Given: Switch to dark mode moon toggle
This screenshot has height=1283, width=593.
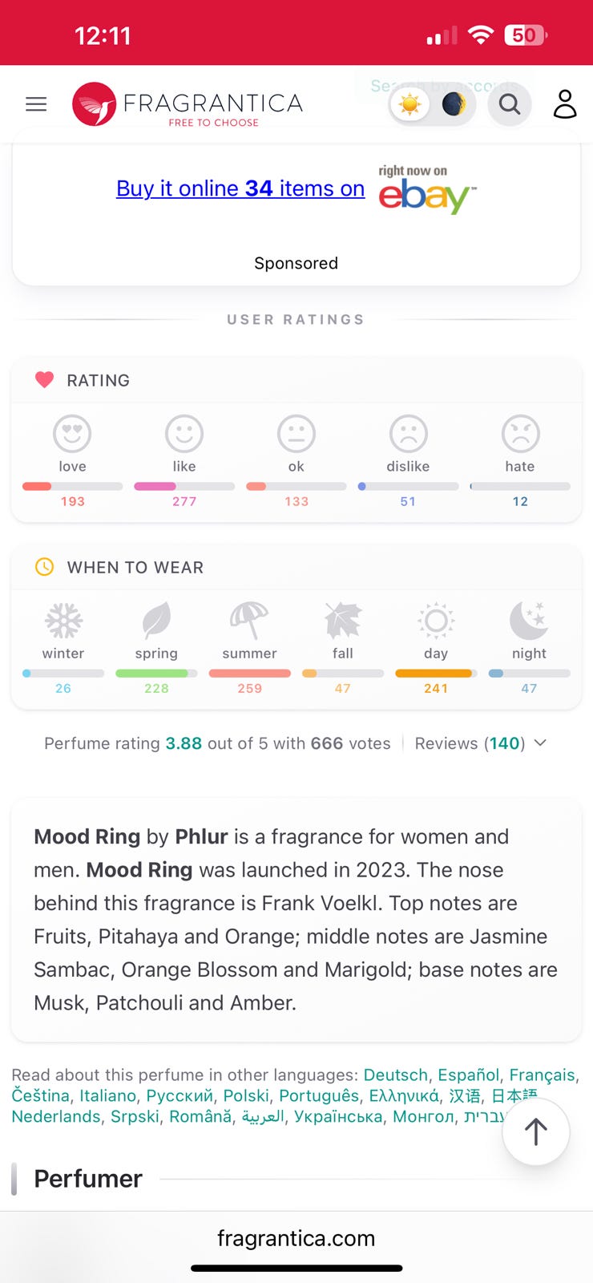Looking at the screenshot, I should coord(453,104).
